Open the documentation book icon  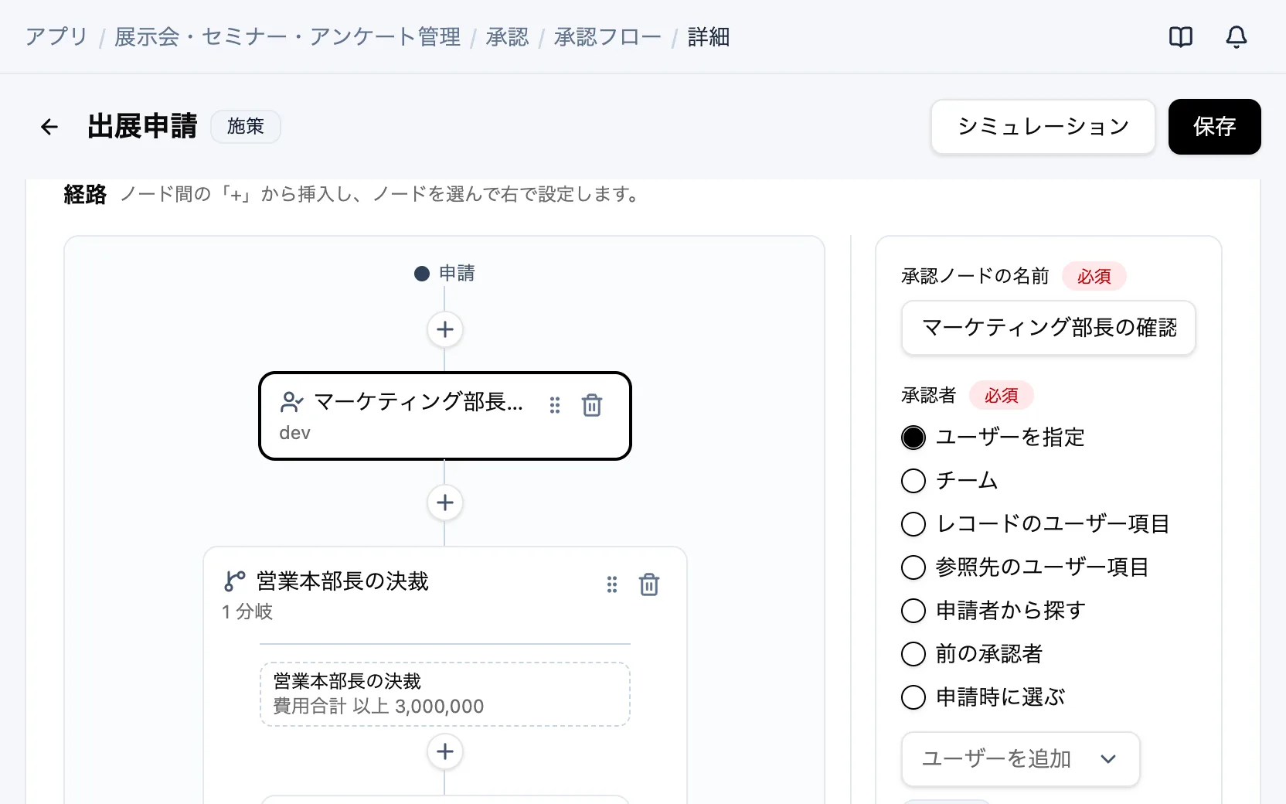1181,36
